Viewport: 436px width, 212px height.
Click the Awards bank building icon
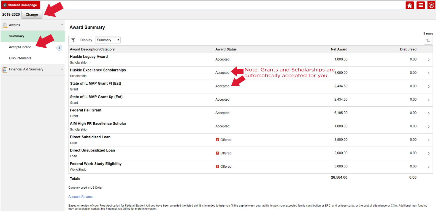[5, 25]
